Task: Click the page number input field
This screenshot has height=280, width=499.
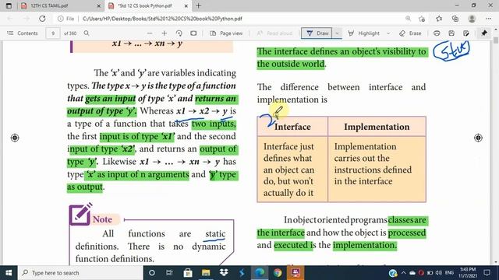Action: click(53, 33)
